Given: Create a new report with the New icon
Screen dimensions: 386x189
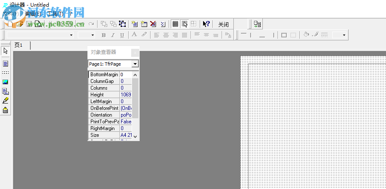Looking at the screenshot, I should [10, 24].
